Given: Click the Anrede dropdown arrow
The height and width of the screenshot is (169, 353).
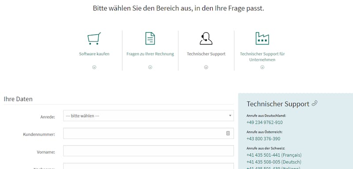Looking at the screenshot, I should tap(230, 116).
